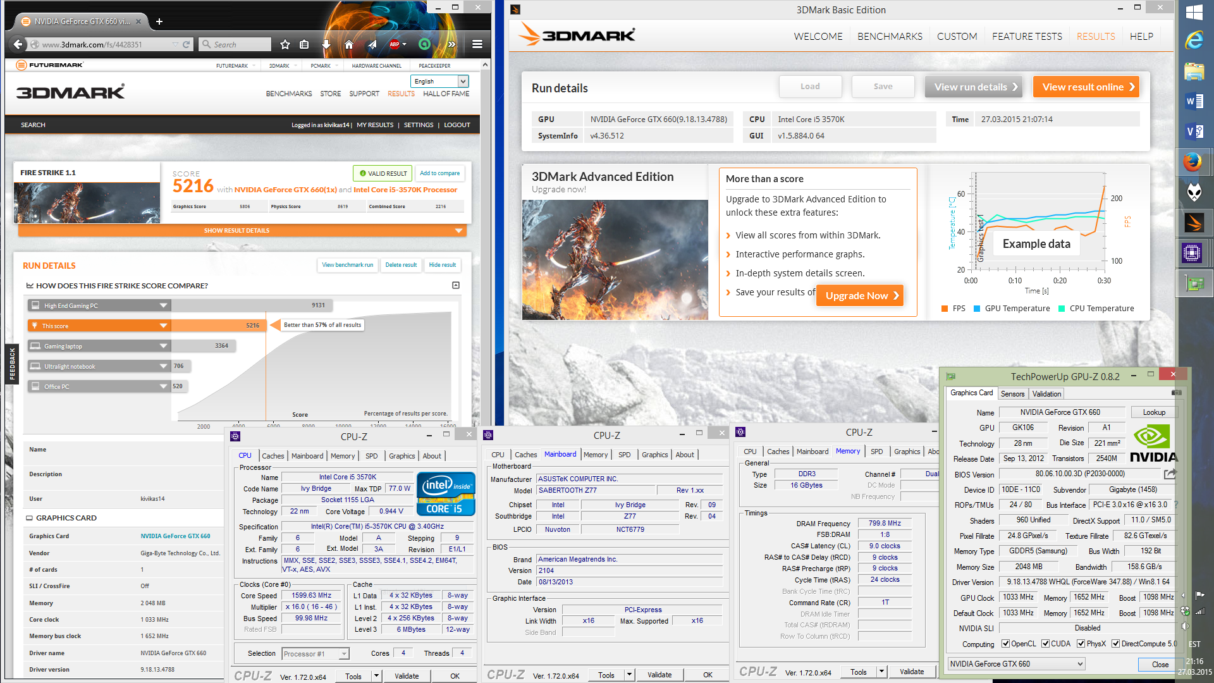Click Validate in the first CPU-Z window
This screenshot has height=683, width=1214.
tap(407, 676)
